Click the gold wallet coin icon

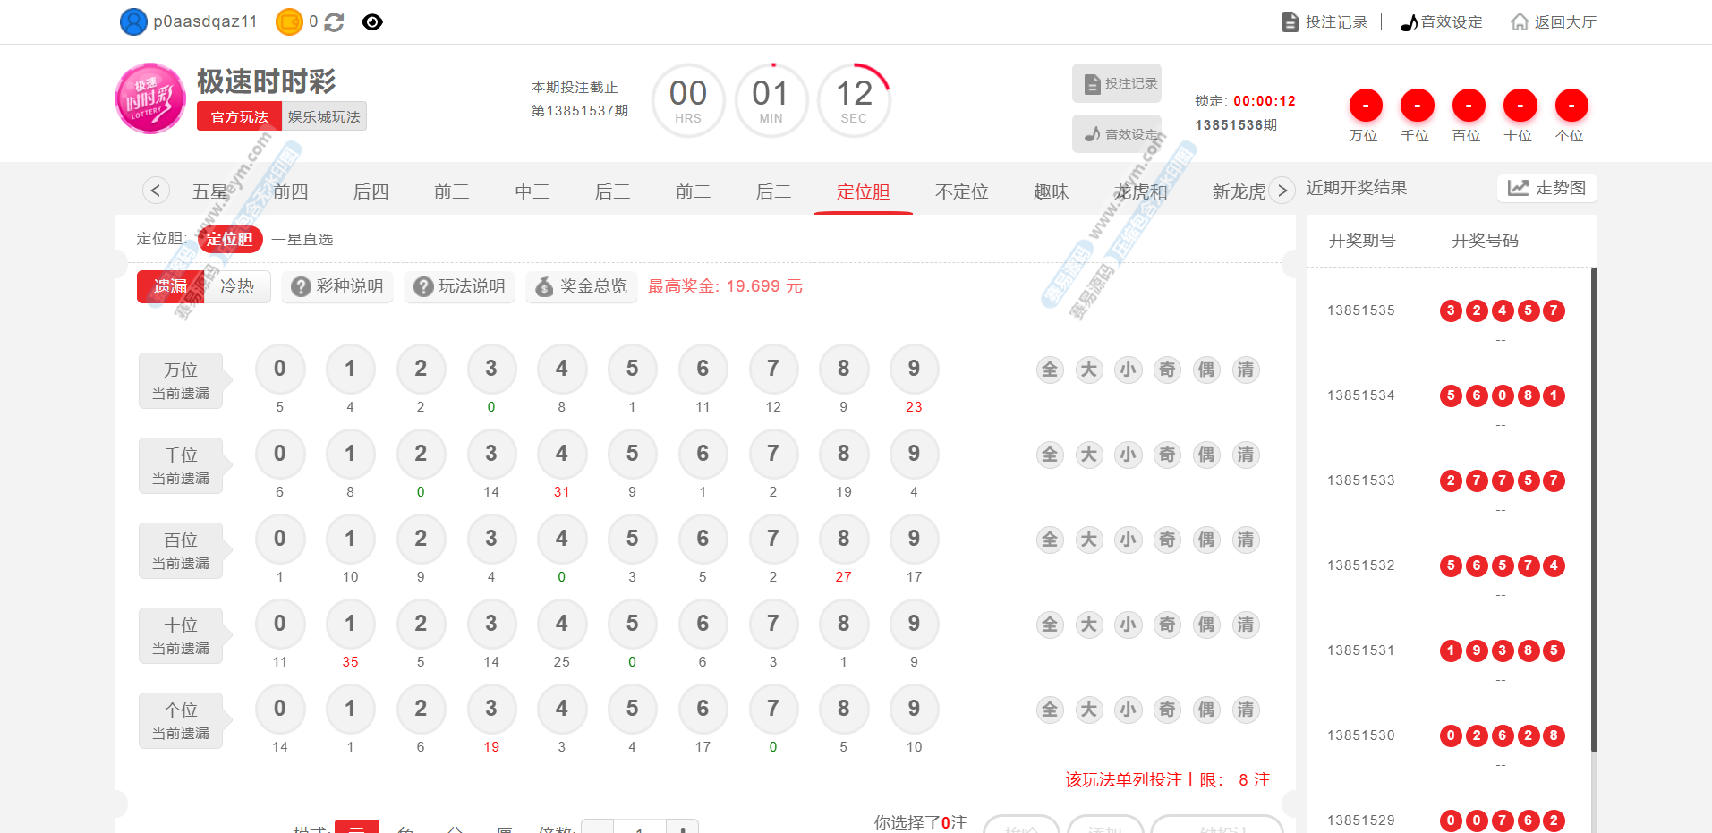point(289,22)
